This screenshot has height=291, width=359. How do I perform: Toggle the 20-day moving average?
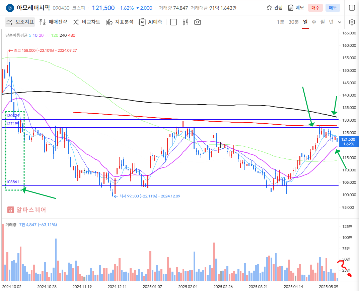(x=41, y=35)
